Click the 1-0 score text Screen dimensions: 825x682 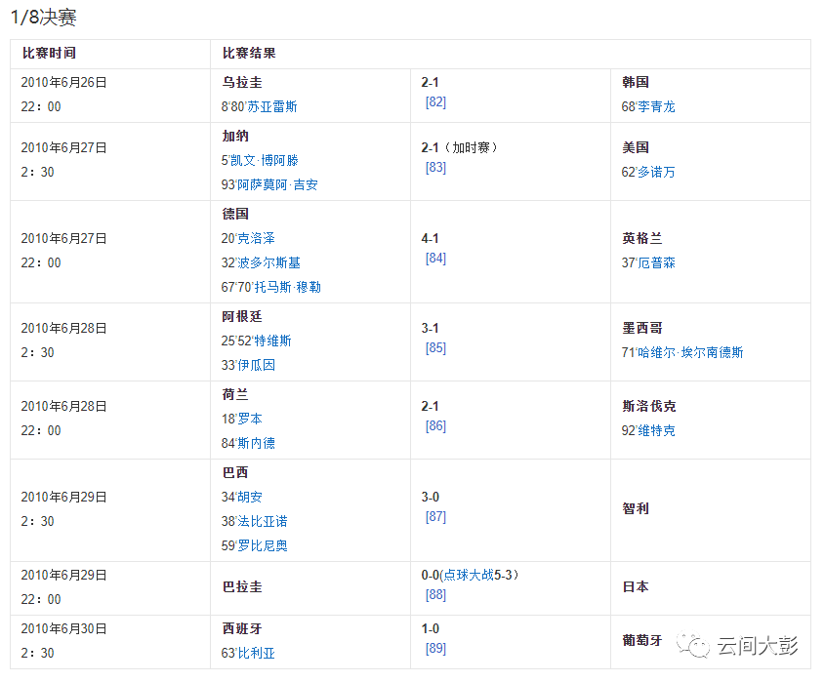click(430, 629)
